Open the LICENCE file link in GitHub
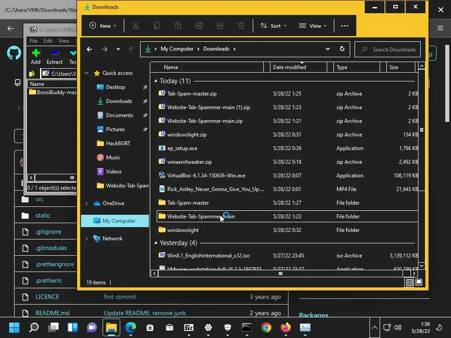Image resolution: width=451 pixels, height=338 pixels. pyautogui.click(x=47, y=297)
